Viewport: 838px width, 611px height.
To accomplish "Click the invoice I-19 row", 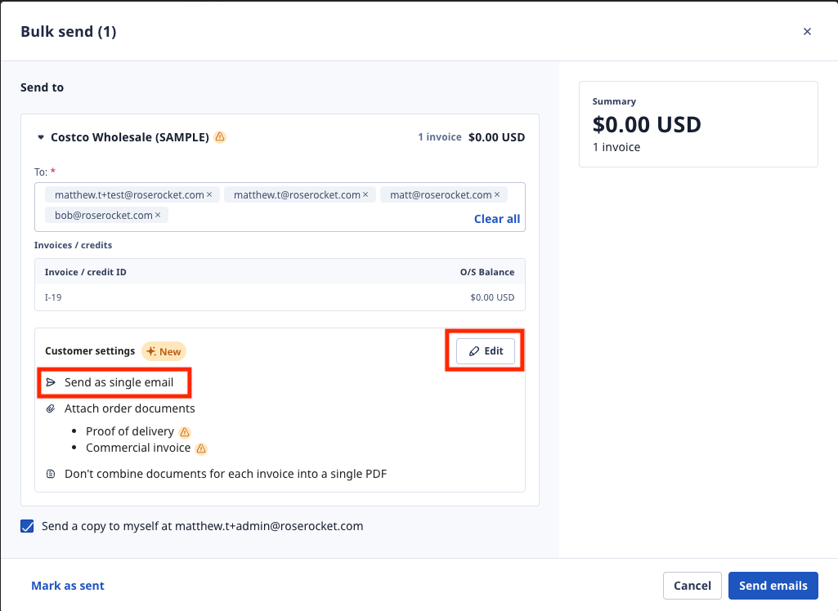I will coord(280,297).
